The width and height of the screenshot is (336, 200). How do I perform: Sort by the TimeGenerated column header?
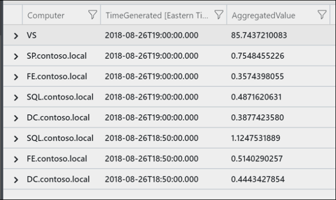coord(156,15)
